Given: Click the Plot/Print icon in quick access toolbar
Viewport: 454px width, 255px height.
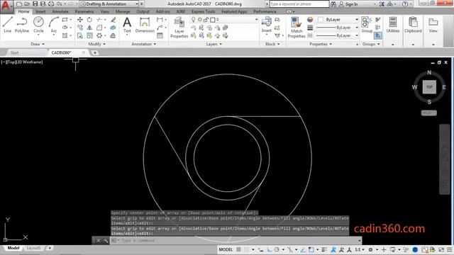Looking at the screenshot, I should pyautogui.click(x=51, y=4).
